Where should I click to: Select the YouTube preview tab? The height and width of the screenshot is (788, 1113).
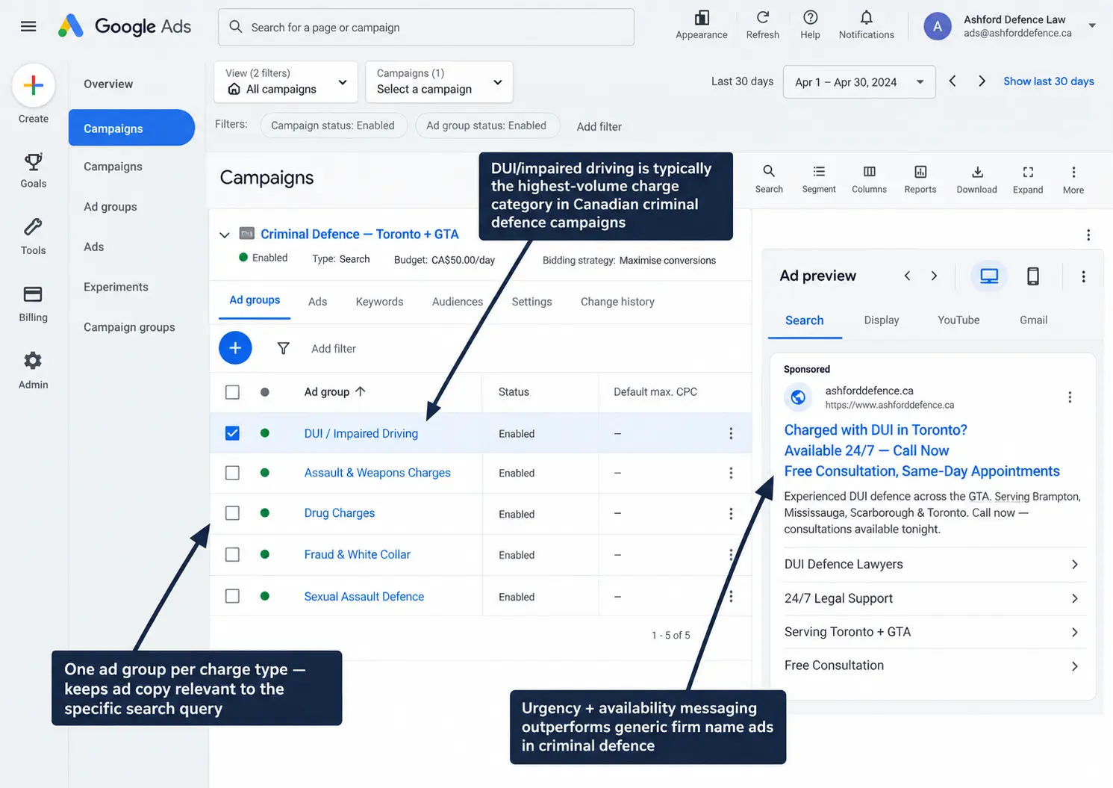coord(958,320)
